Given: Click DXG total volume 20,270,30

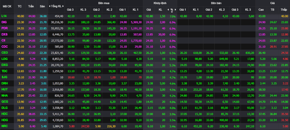Looking at the screenshot, I should 56,65.
